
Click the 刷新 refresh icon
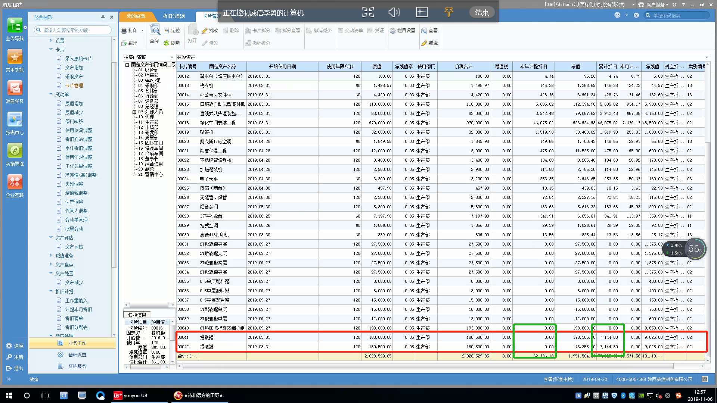167,43
